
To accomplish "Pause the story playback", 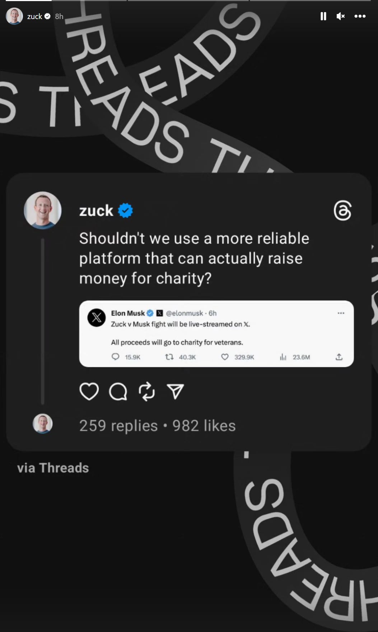I will coord(323,16).
